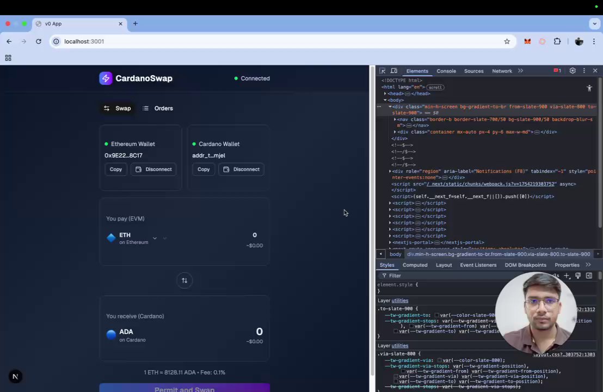Show more Styles sidebar tabs
Image resolution: width=603 pixels, height=392 pixels.
coord(588,265)
